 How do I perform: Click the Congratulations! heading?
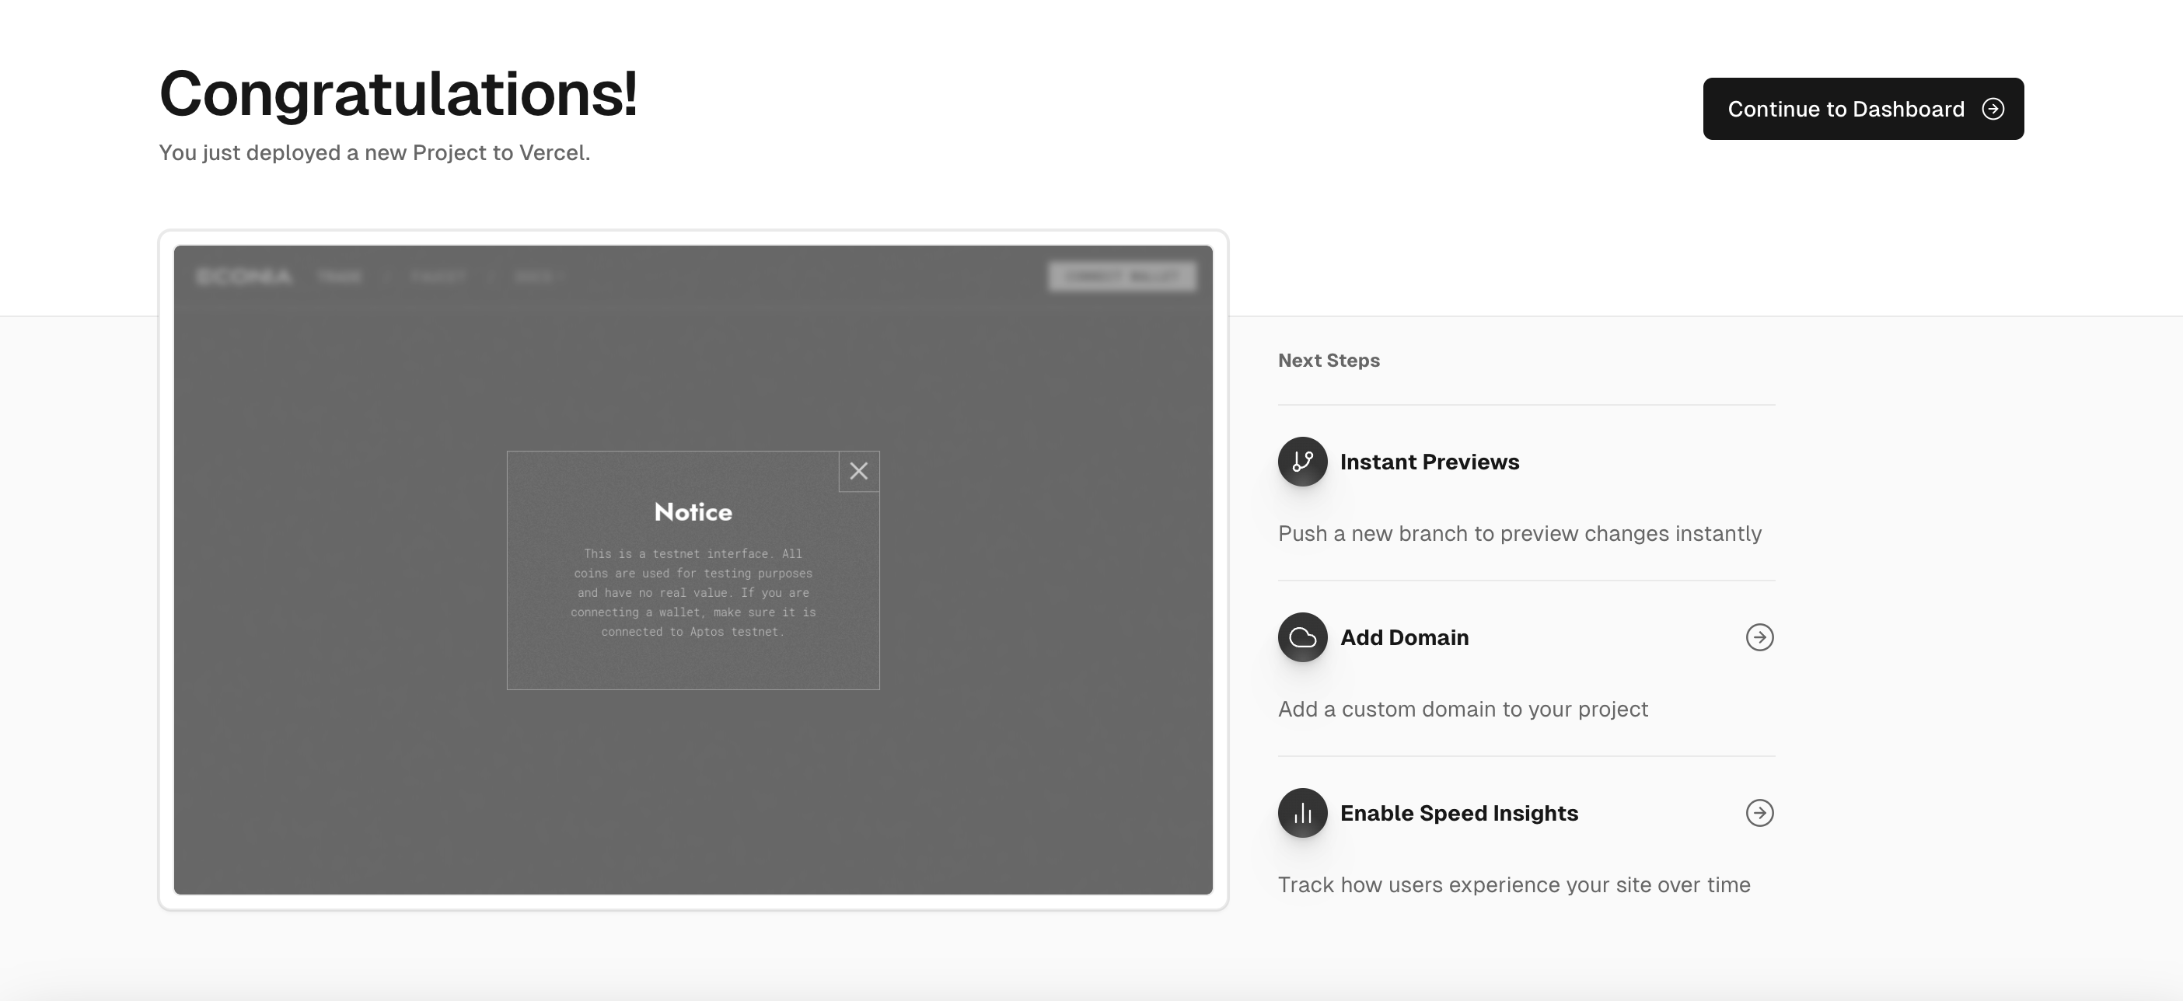point(398,93)
